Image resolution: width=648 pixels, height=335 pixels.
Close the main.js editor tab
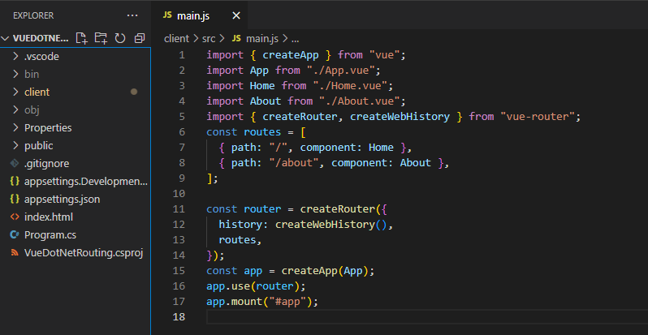coord(236,15)
